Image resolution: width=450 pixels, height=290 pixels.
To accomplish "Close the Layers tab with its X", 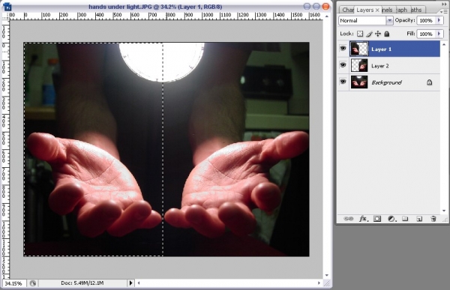I will click(x=377, y=10).
